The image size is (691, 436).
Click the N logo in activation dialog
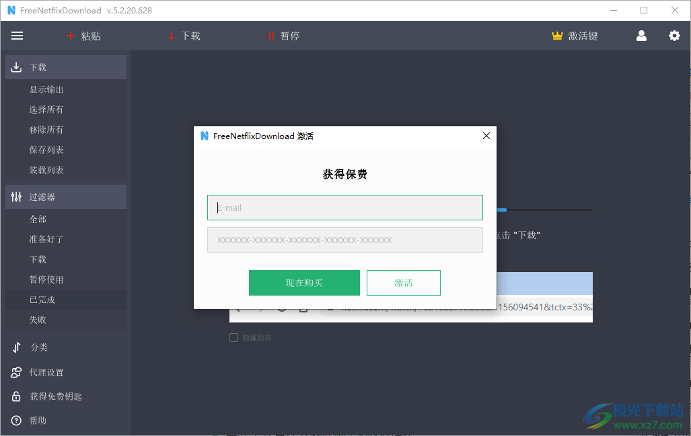pos(205,136)
